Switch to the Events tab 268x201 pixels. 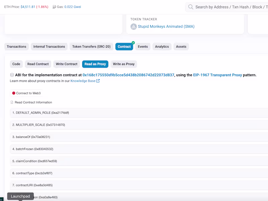click(x=143, y=47)
